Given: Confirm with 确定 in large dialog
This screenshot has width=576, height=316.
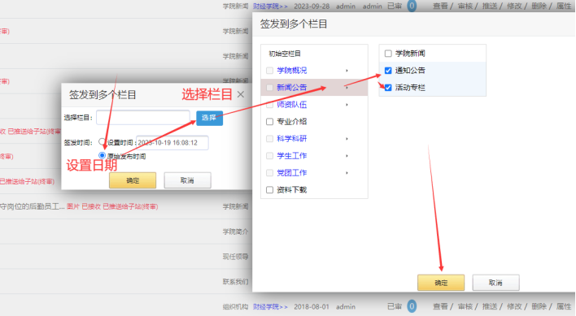Looking at the screenshot, I should point(441,283).
